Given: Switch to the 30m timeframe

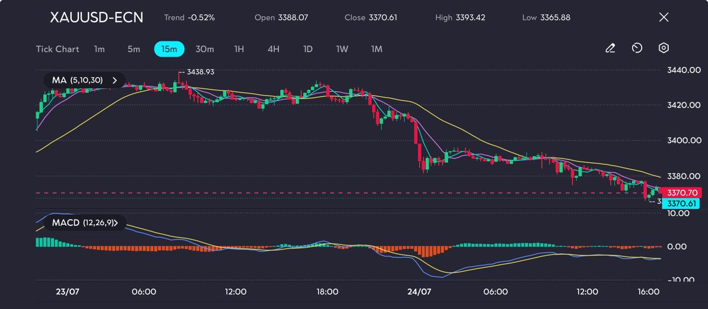Looking at the screenshot, I should 205,49.
